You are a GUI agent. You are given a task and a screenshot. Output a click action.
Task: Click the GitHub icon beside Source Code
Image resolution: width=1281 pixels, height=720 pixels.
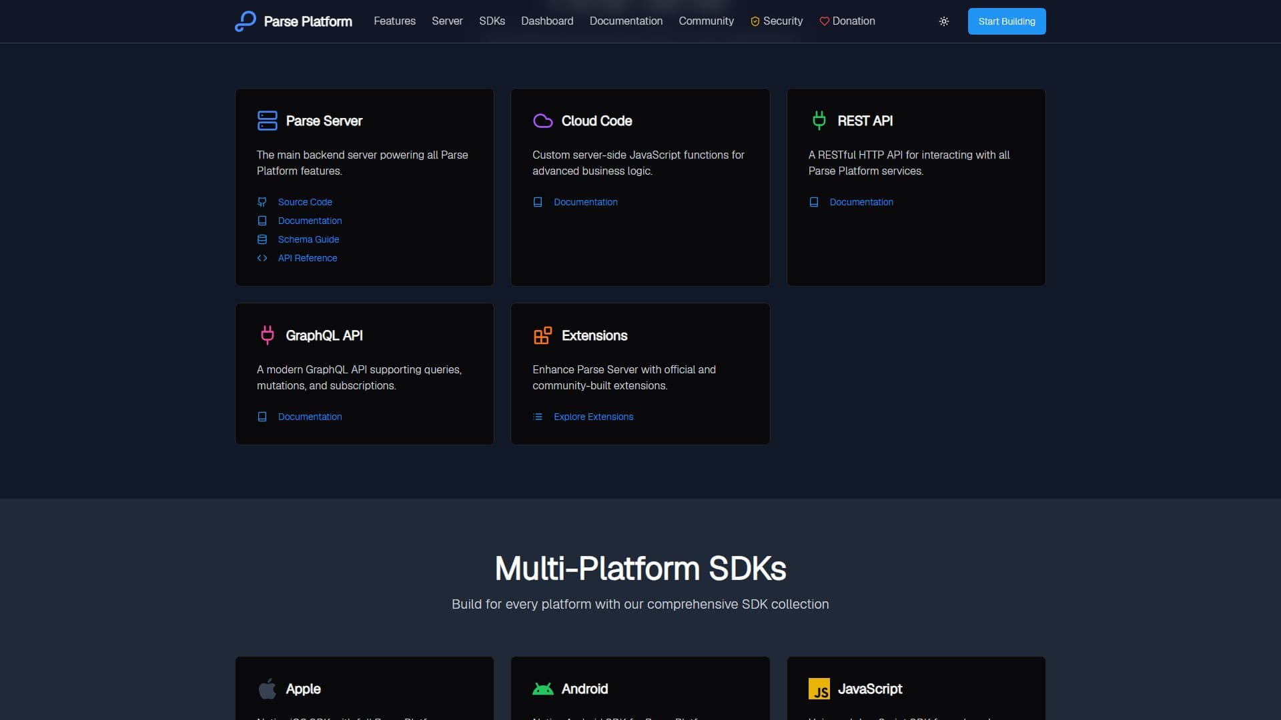[262, 202]
